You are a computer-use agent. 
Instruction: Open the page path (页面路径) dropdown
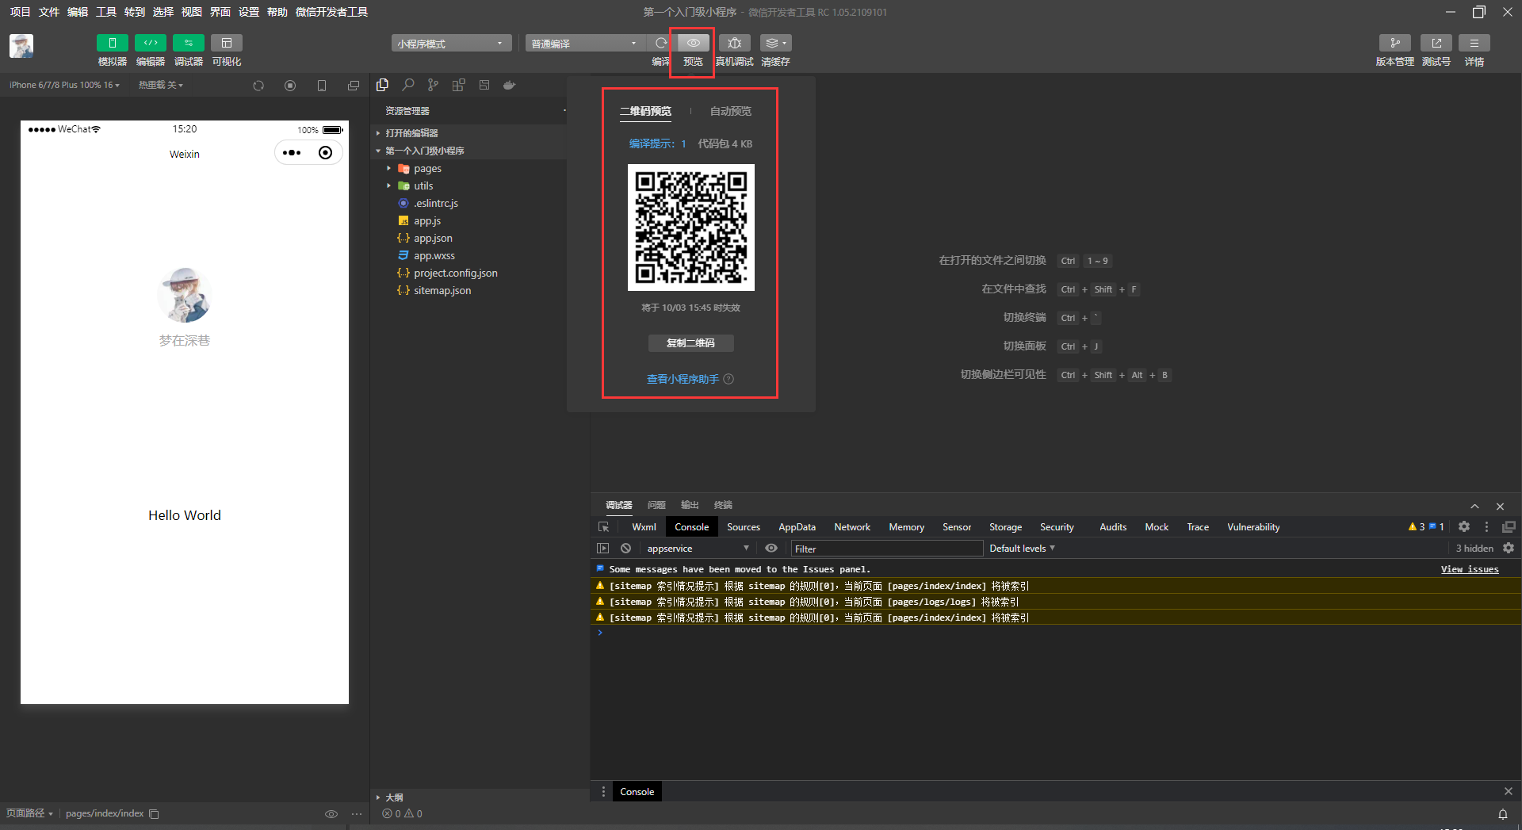[x=29, y=813]
